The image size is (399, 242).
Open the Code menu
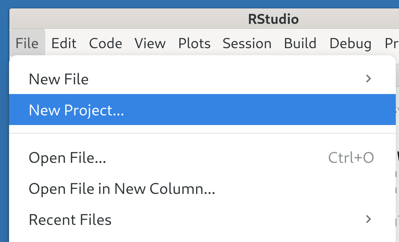click(x=106, y=43)
